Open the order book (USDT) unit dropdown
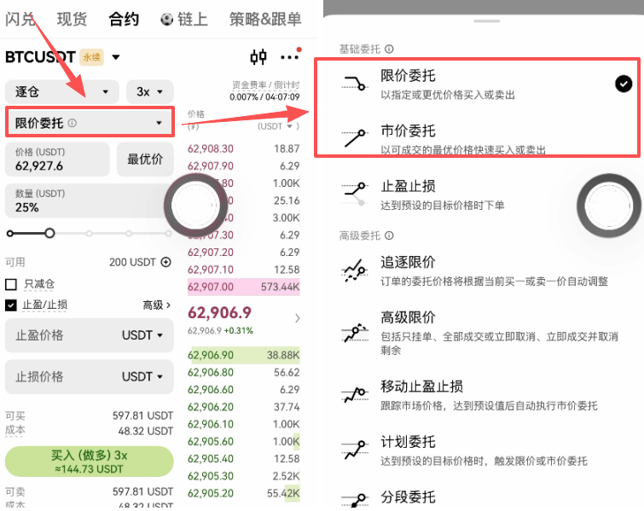The width and height of the screenshot is (644, 511). pyautogui.click(x=278, y=126)
